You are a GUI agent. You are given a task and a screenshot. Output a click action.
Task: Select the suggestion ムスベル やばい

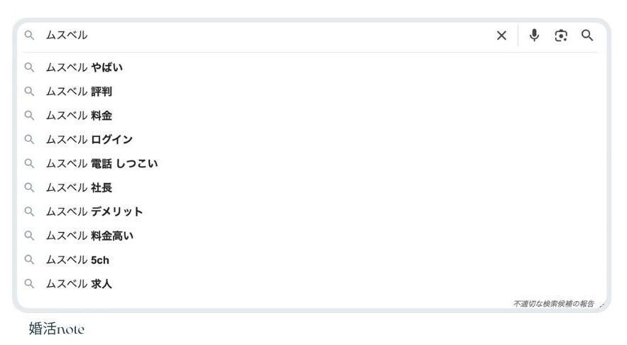tap(312, 67)
